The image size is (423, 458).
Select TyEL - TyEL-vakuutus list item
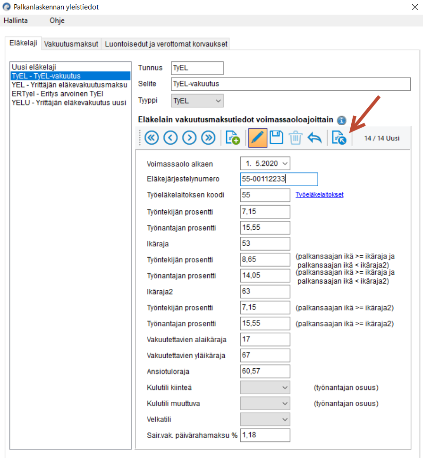(x=70, y=76)
